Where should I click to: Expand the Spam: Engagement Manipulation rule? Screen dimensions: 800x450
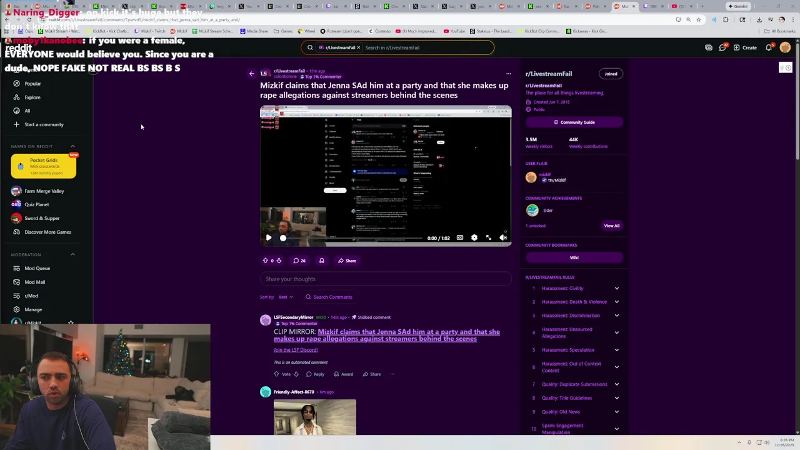[574, 429]
